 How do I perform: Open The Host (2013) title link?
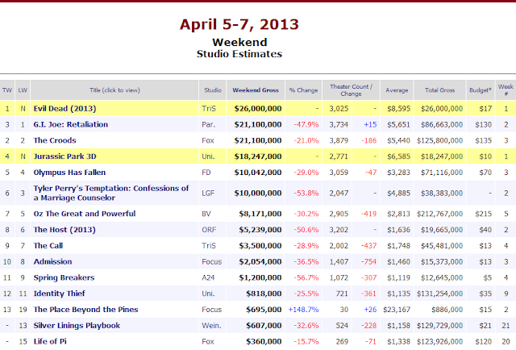click(x=64, y=230)
